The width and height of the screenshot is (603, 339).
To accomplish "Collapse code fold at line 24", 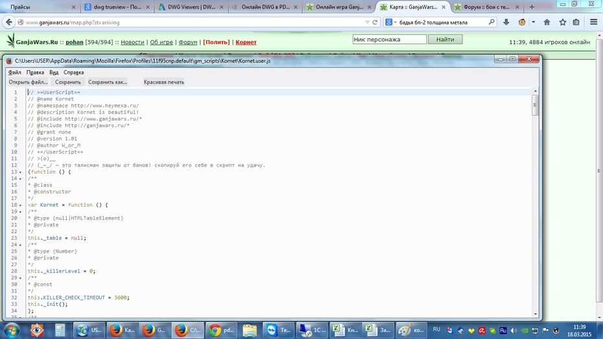I will coord(20,245).
